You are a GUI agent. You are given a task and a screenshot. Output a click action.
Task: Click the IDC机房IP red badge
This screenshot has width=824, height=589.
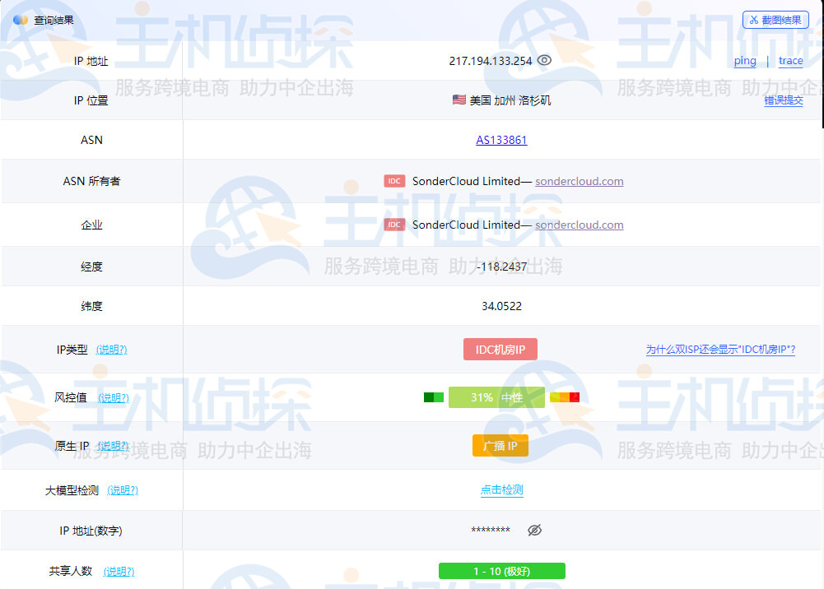click(x=500, y=349)
